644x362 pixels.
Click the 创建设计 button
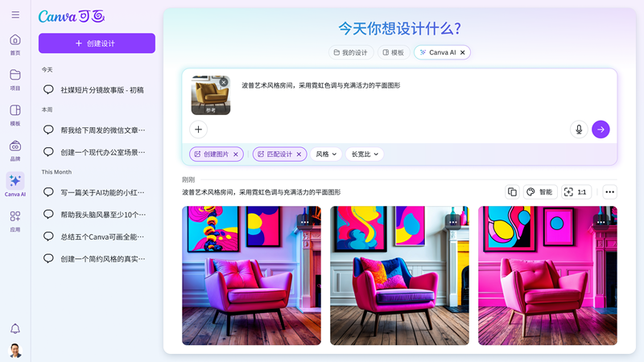pyautogui.click(x=97, y=43)
